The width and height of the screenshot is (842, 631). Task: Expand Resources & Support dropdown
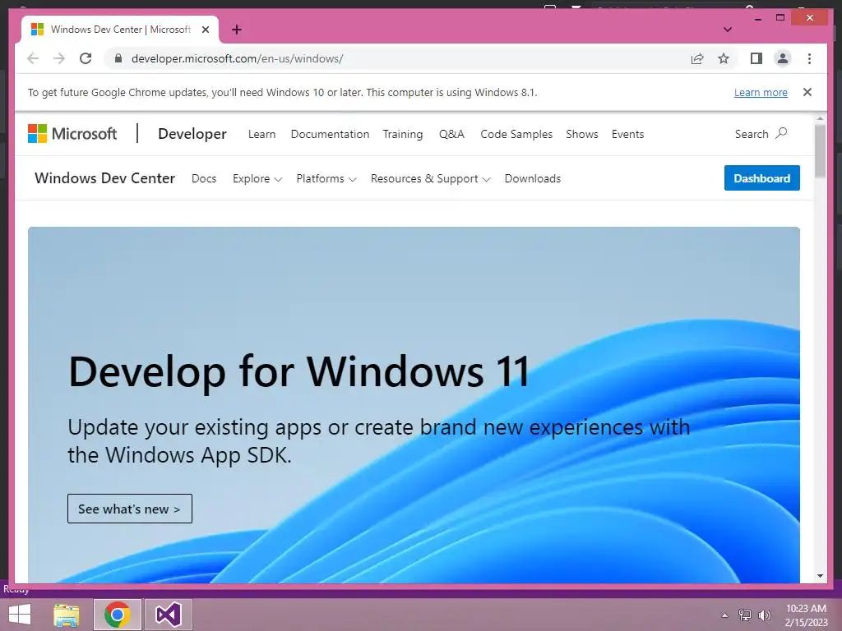[x=430, y=178]
